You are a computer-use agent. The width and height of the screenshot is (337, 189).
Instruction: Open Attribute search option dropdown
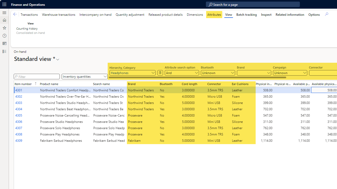pyautogui.click(x=182, y=73)
